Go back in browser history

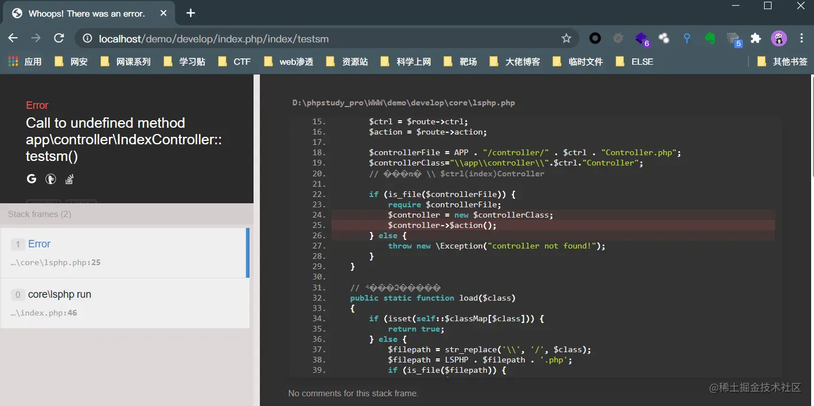pos(13,38)
